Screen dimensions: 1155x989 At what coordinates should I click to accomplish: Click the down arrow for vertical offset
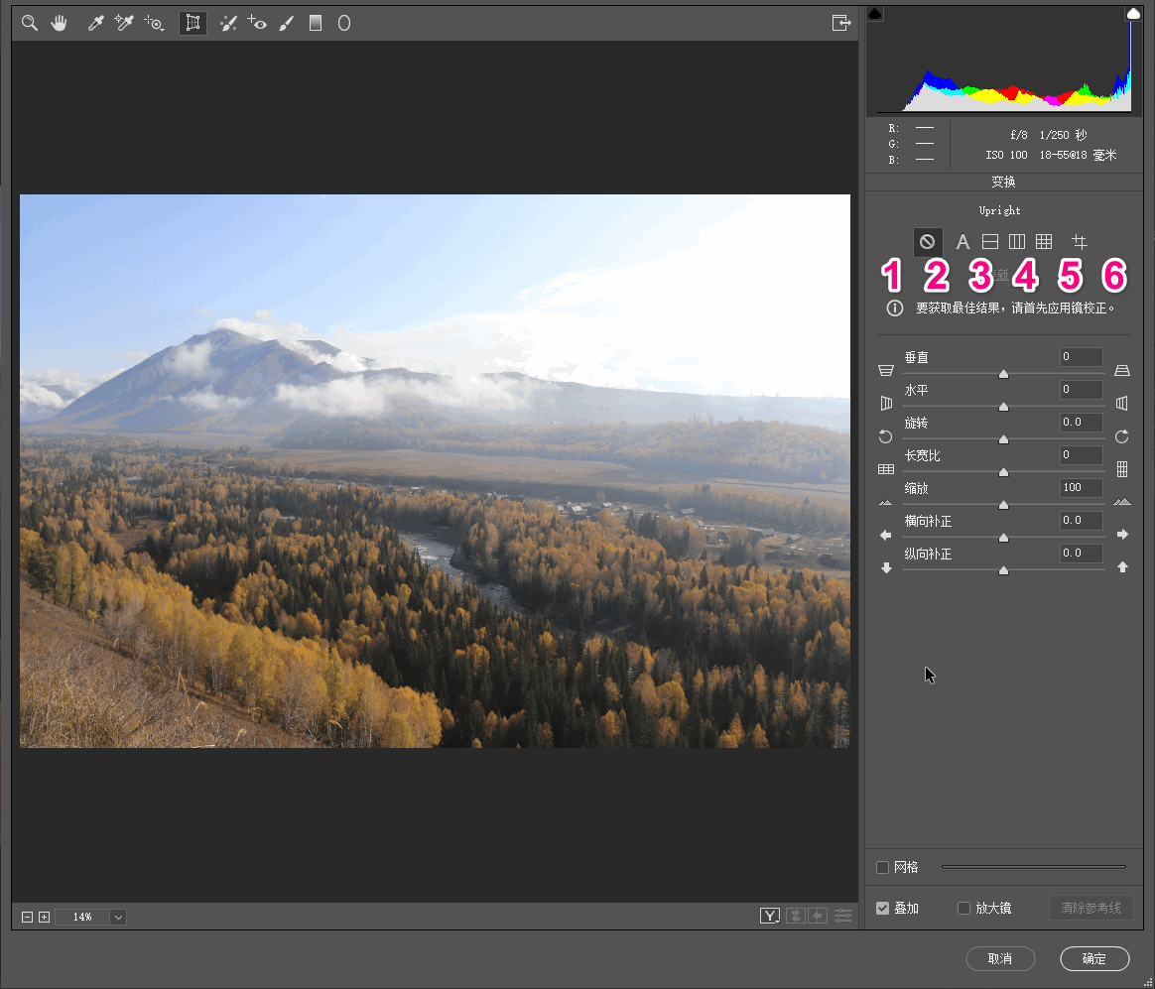pos(887,567)
